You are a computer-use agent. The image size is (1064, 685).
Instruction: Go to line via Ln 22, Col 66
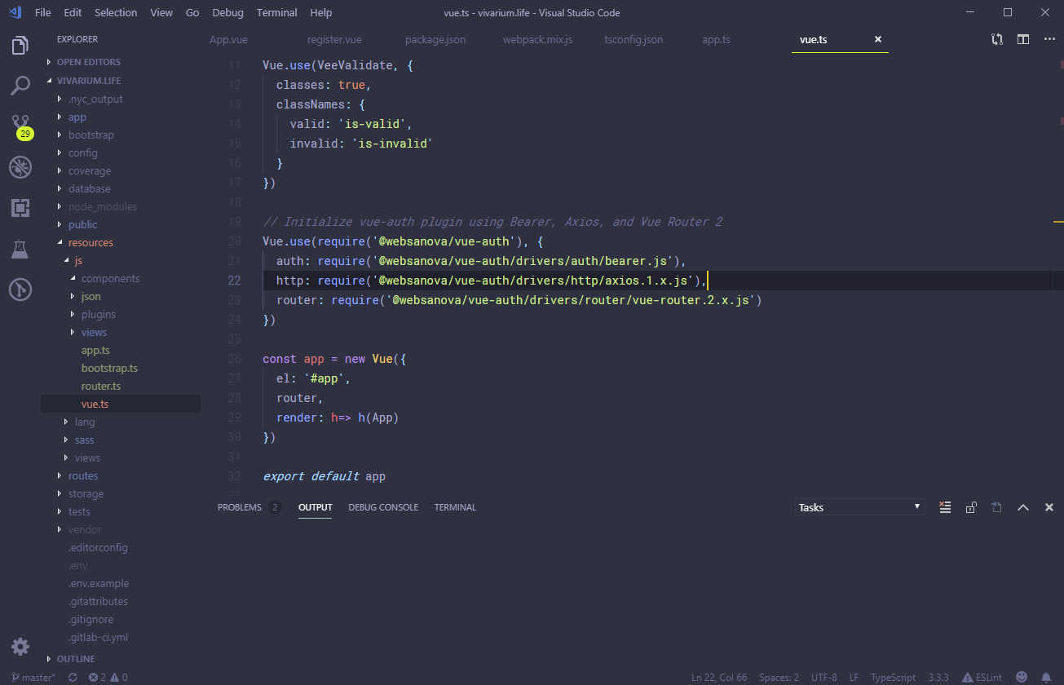[x=719, y=677]
